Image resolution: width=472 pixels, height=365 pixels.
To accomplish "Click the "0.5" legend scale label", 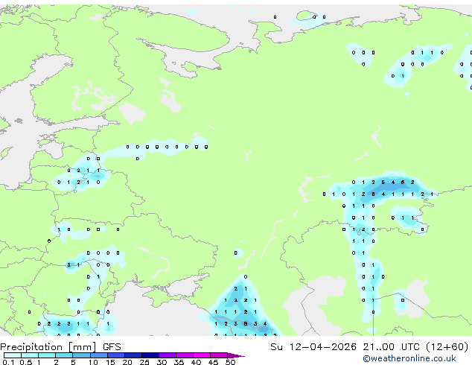I will tap(26, 362).
